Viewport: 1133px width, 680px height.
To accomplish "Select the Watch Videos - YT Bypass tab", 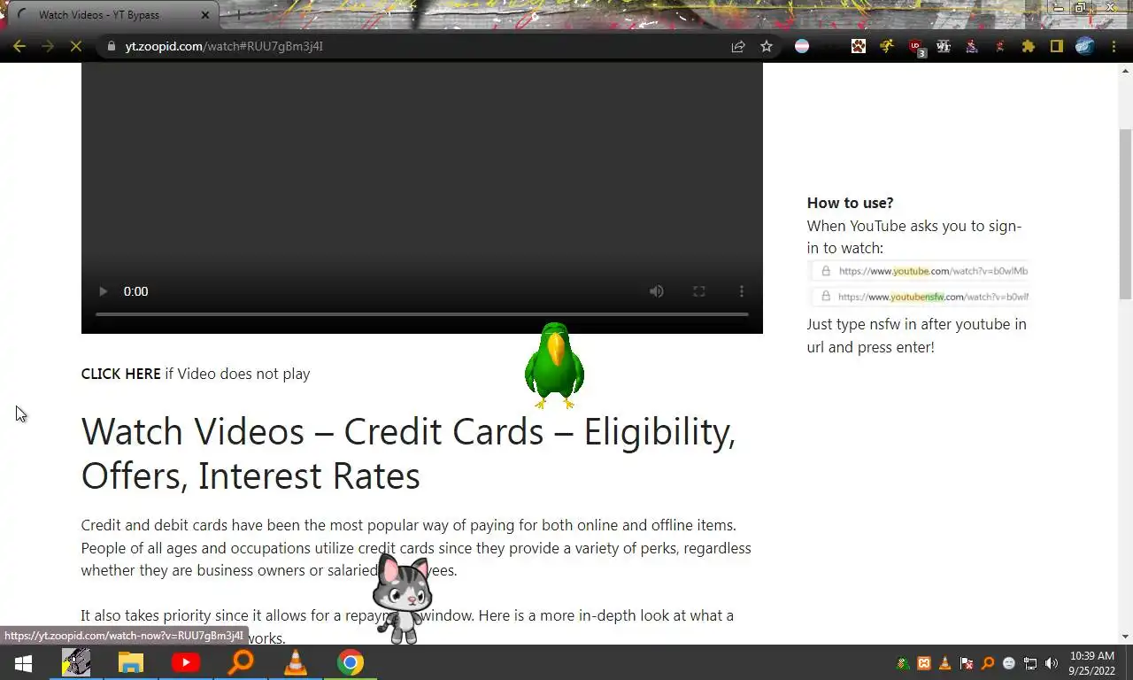I will click(112, 15).
